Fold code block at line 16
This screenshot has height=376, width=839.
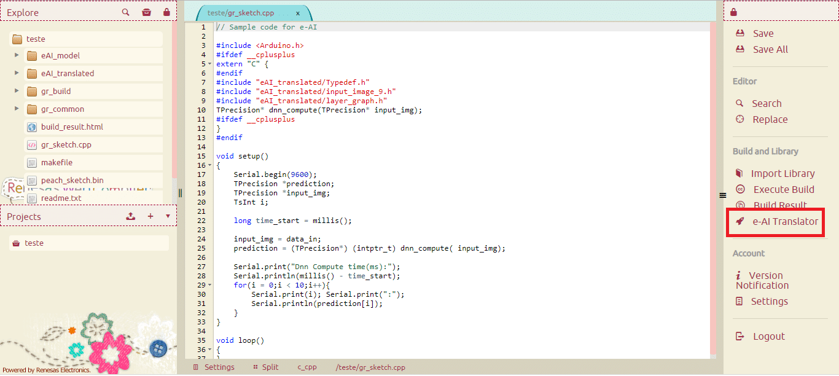point(209,166)
